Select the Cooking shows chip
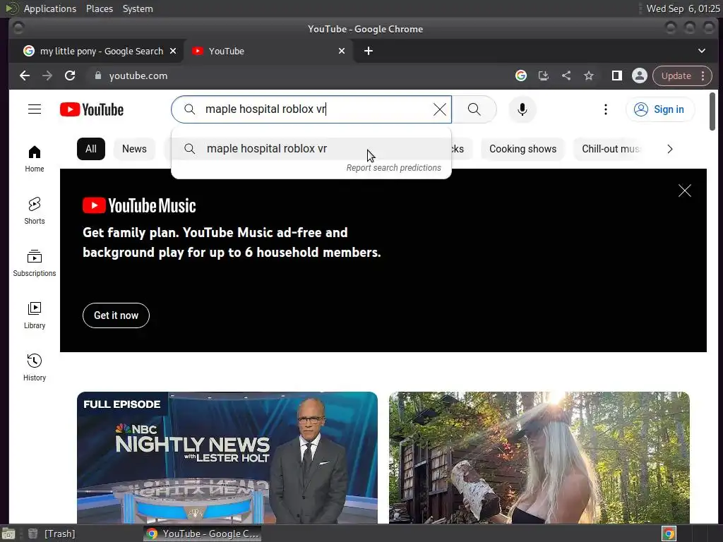The width and height of the screenshot is (723, 542). [x=523, y=149]
